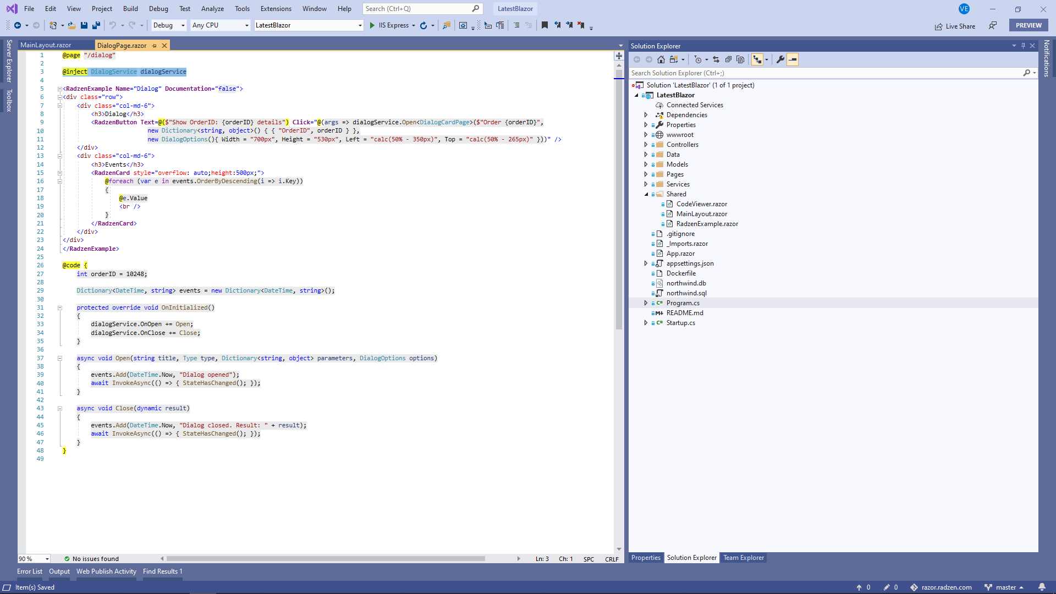Click the Send Feedback person icon
1056x594 pixels.
point(993,25)
